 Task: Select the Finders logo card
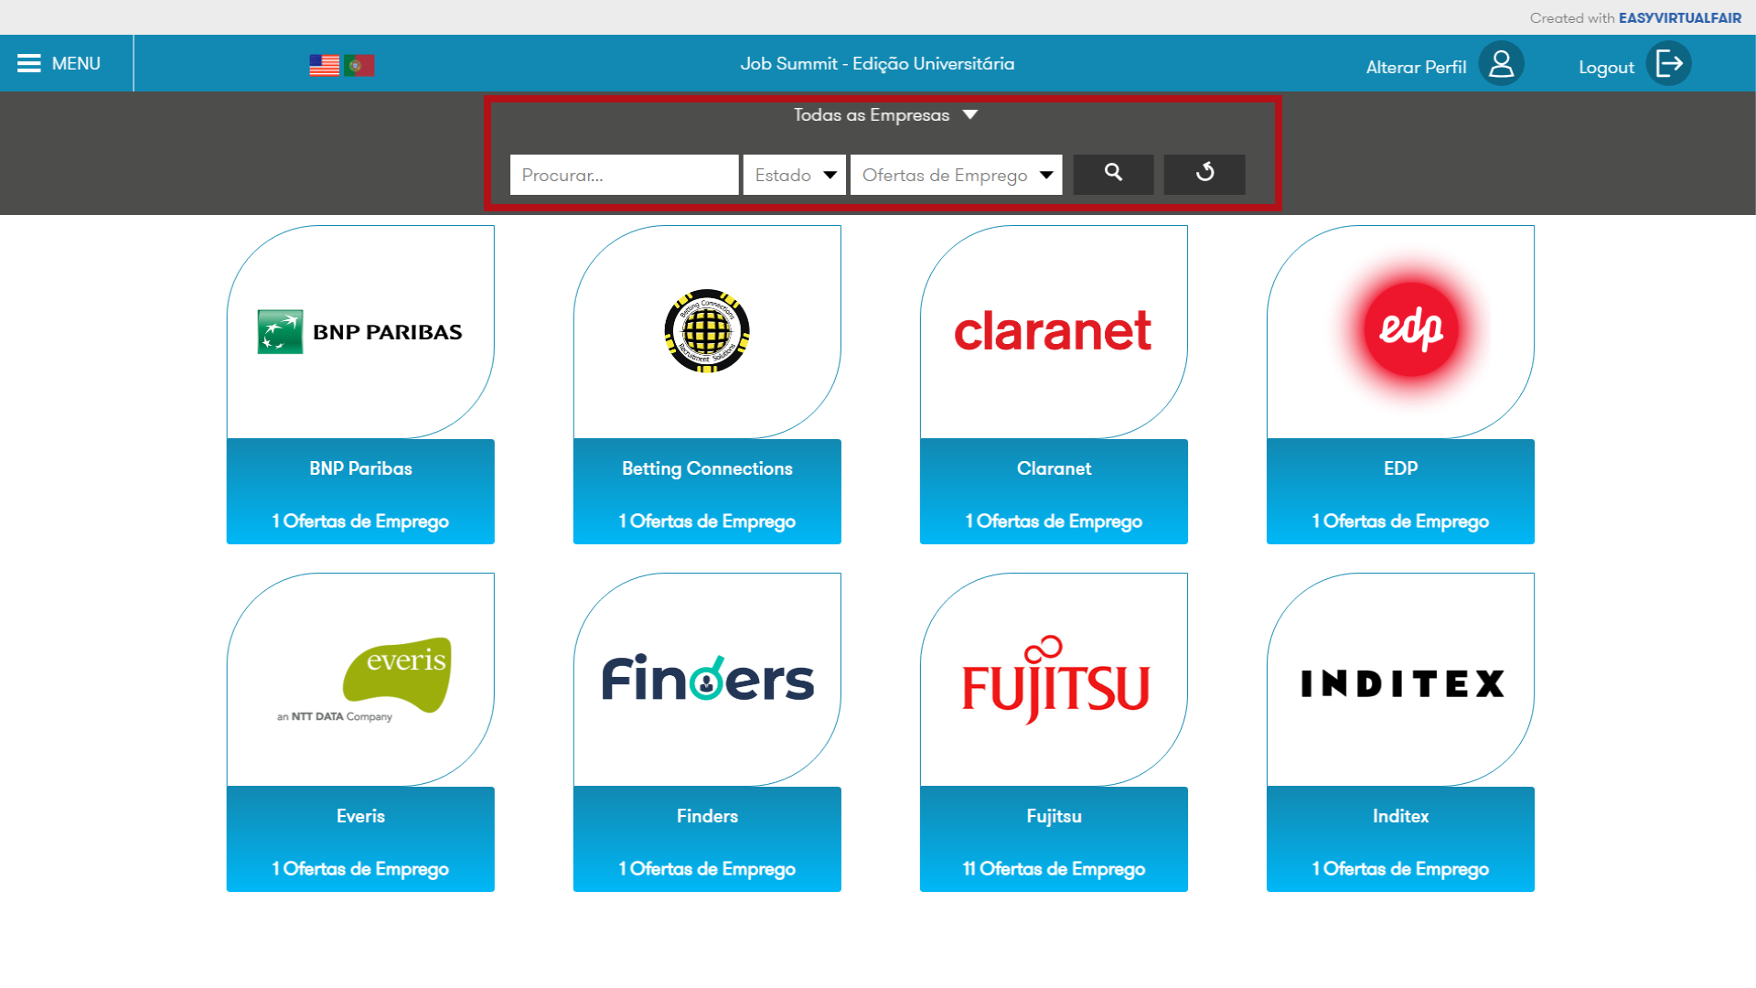tap(707, 679)
